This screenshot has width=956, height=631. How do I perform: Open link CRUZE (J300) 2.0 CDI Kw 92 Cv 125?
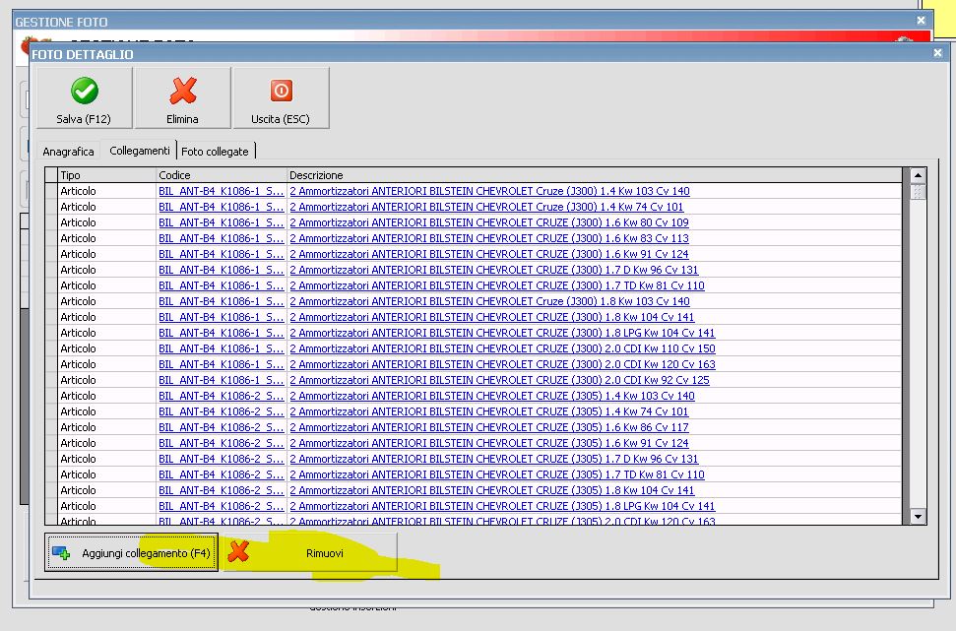499,380
